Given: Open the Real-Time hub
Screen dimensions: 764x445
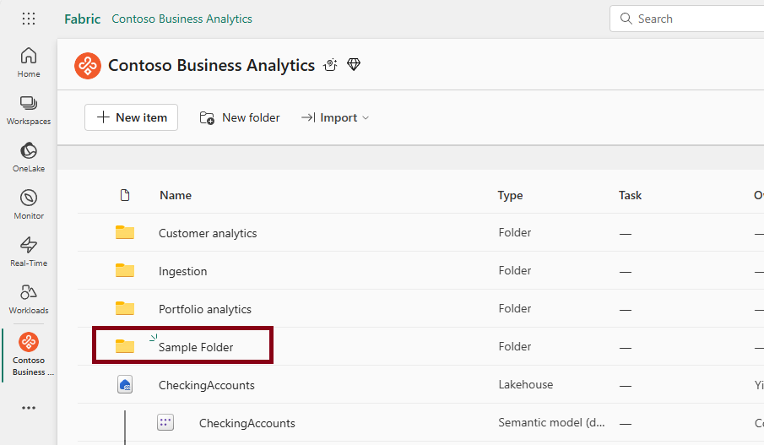Looking at the screenshot, I should [29, 252].
